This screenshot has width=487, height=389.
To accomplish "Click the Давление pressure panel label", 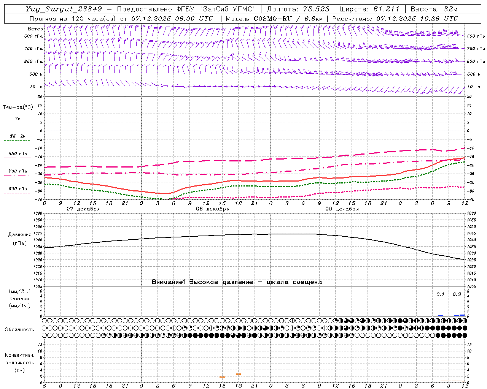I will (20, 235).
